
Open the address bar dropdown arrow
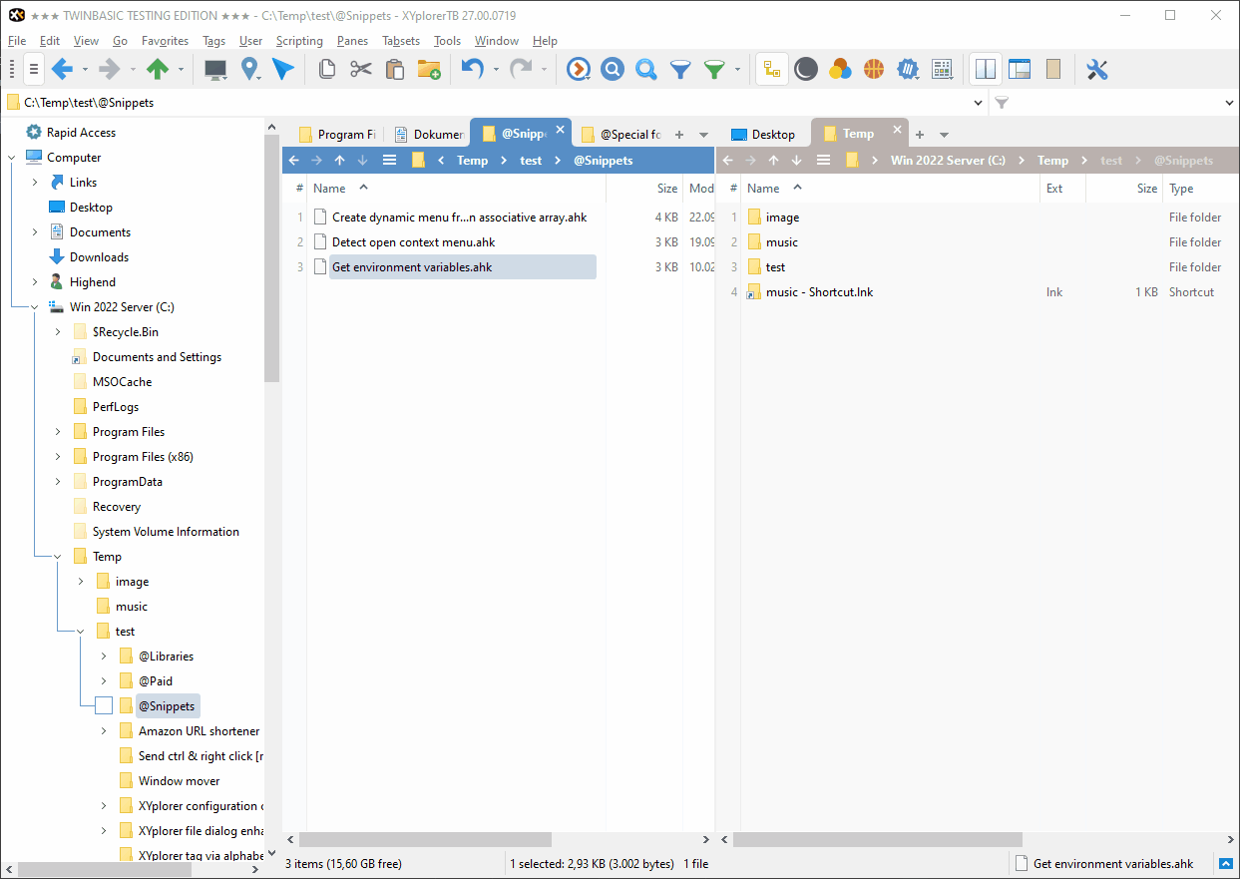click(x=978, y=102)
